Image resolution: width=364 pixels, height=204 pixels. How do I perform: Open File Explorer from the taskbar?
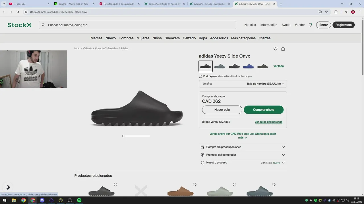(14, 200)
